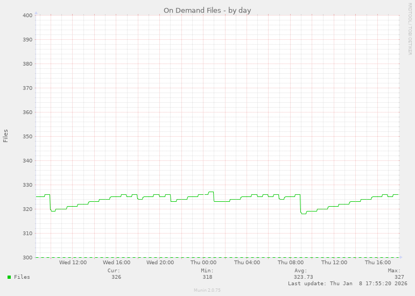Viewport: 415px width, 296px height.
Task: Click the 'Avg:' column header
Action: (301, 271)
